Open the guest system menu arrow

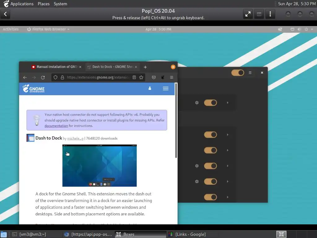[312, 29]
